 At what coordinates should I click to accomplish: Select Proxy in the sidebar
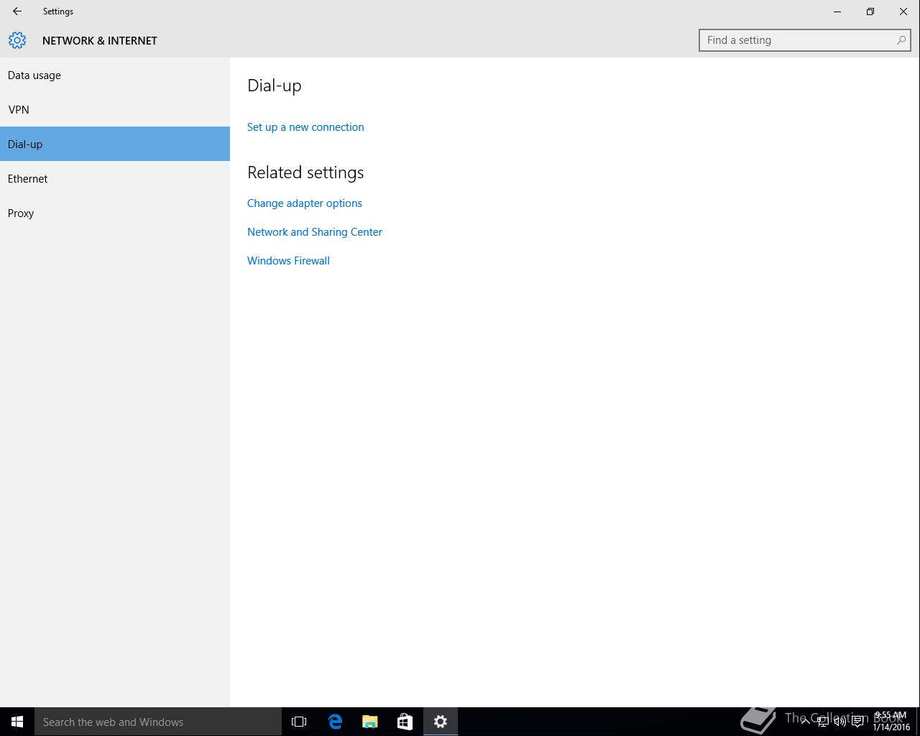click(x=115, y=213)
